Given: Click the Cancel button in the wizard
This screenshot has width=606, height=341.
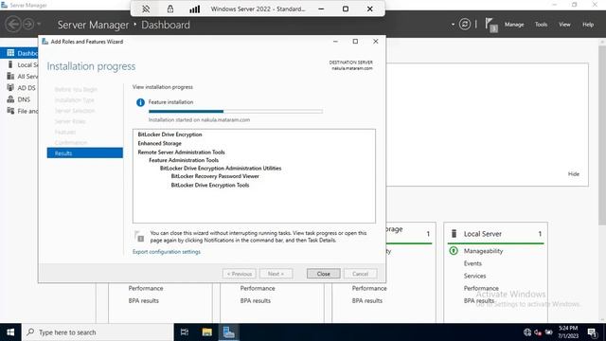Looking at the screenshot, I should [x=360, y=274].
